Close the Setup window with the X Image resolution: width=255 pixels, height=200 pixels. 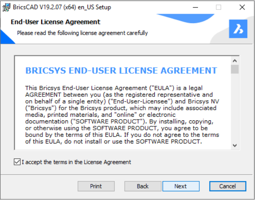[x=242, y=7]
